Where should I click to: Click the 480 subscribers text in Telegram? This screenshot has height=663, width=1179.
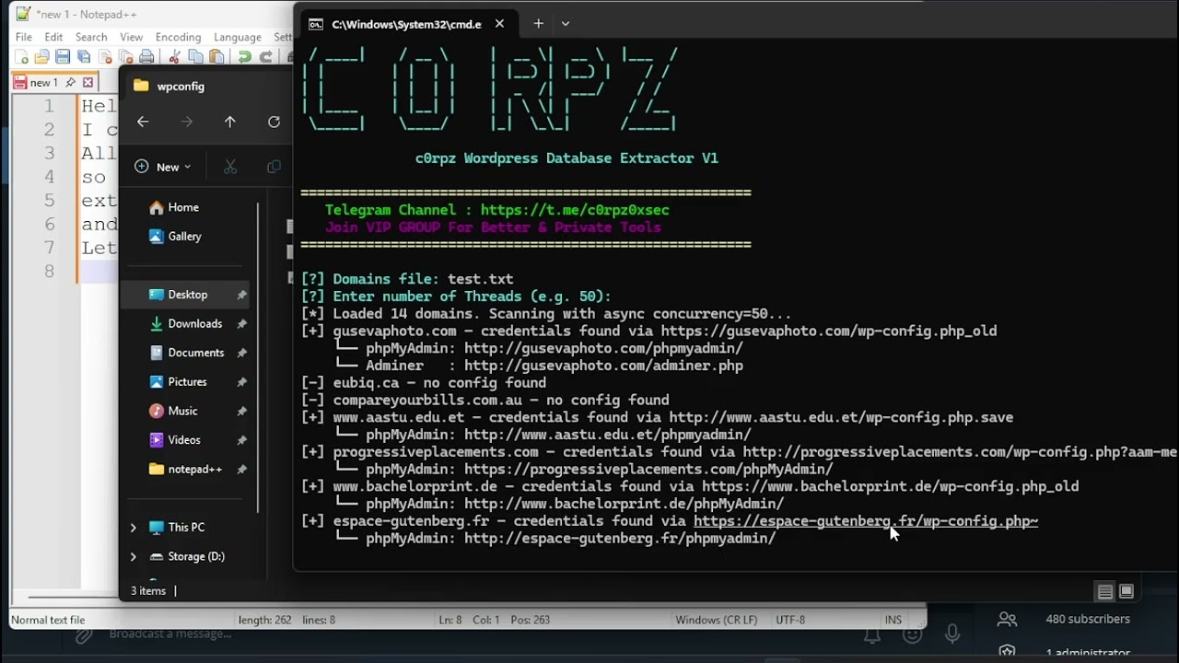(1088, 619)
